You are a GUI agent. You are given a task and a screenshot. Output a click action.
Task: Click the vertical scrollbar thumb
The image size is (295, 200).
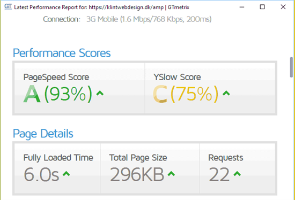(291, 67)
